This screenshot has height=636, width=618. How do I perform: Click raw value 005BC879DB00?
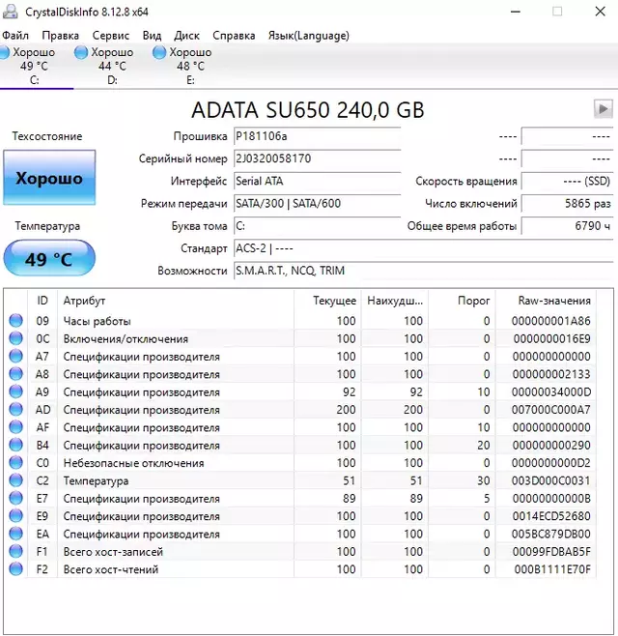click(x=551, y=535)
